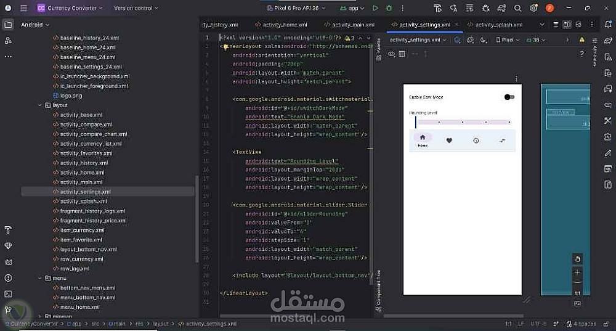Open more run actions menu

point(402,8)
